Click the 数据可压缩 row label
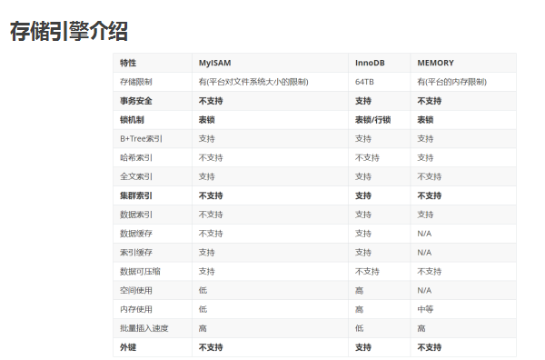The image size is (545, 360). 140,271
